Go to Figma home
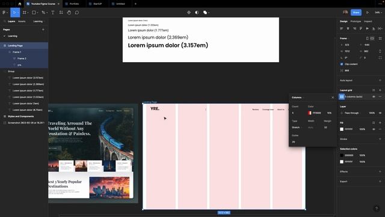This screenshot has height=217, width=385. click(20, 4)
